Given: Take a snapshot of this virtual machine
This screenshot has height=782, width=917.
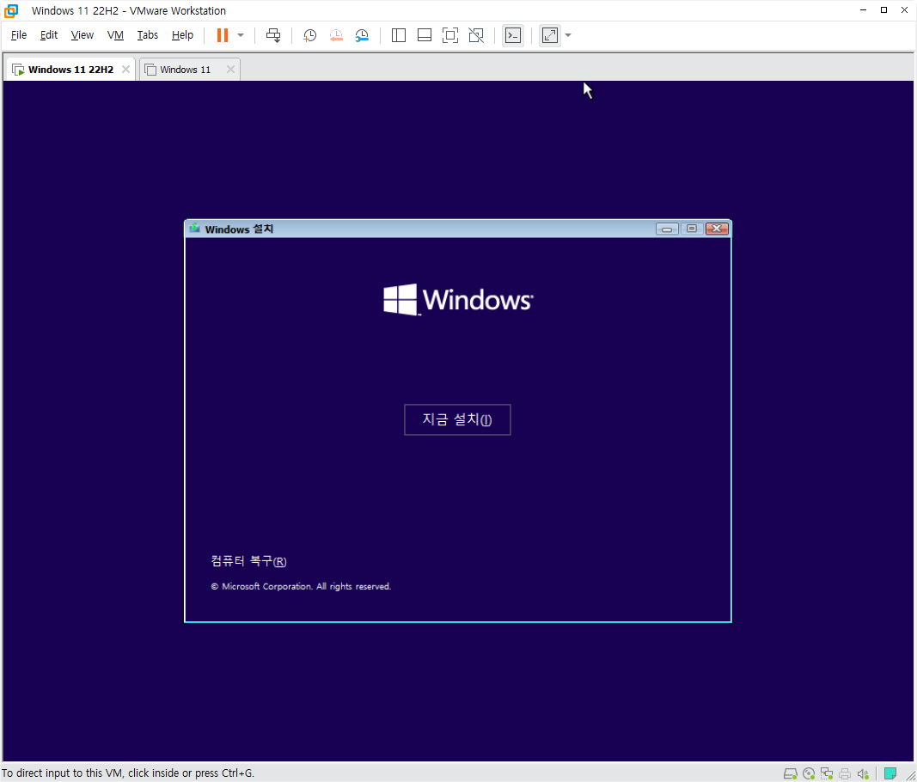Looking at the screenshot, I should [309, 35].
